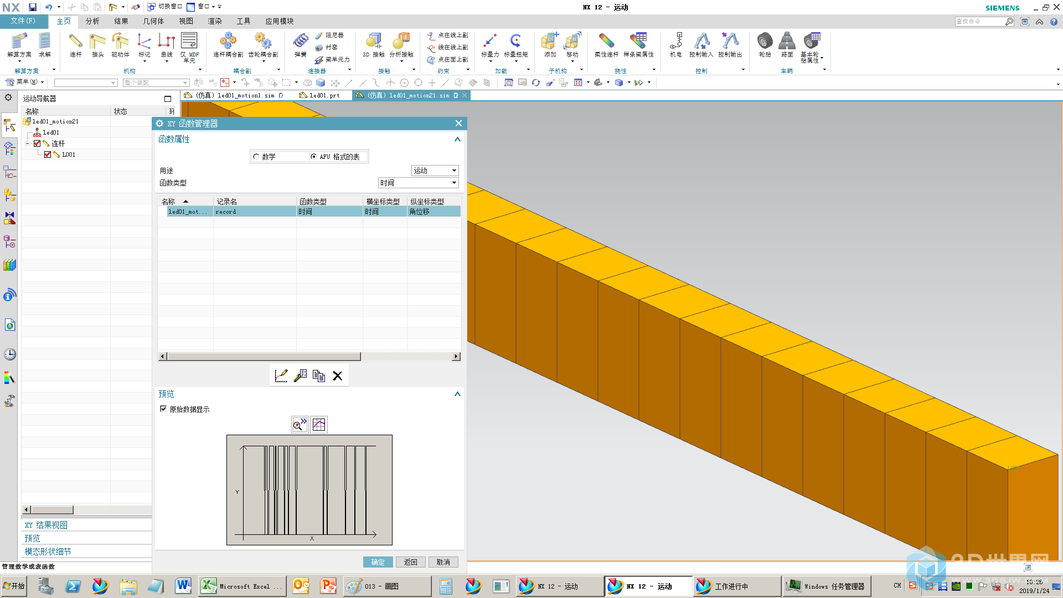Choose the 驱动体 (Driver) tool
The height and width of the screenshot is (598, 1063).
(x=120, y=44)
